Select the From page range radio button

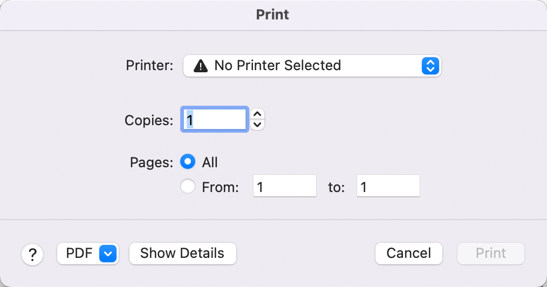click(x=188, y=186)
